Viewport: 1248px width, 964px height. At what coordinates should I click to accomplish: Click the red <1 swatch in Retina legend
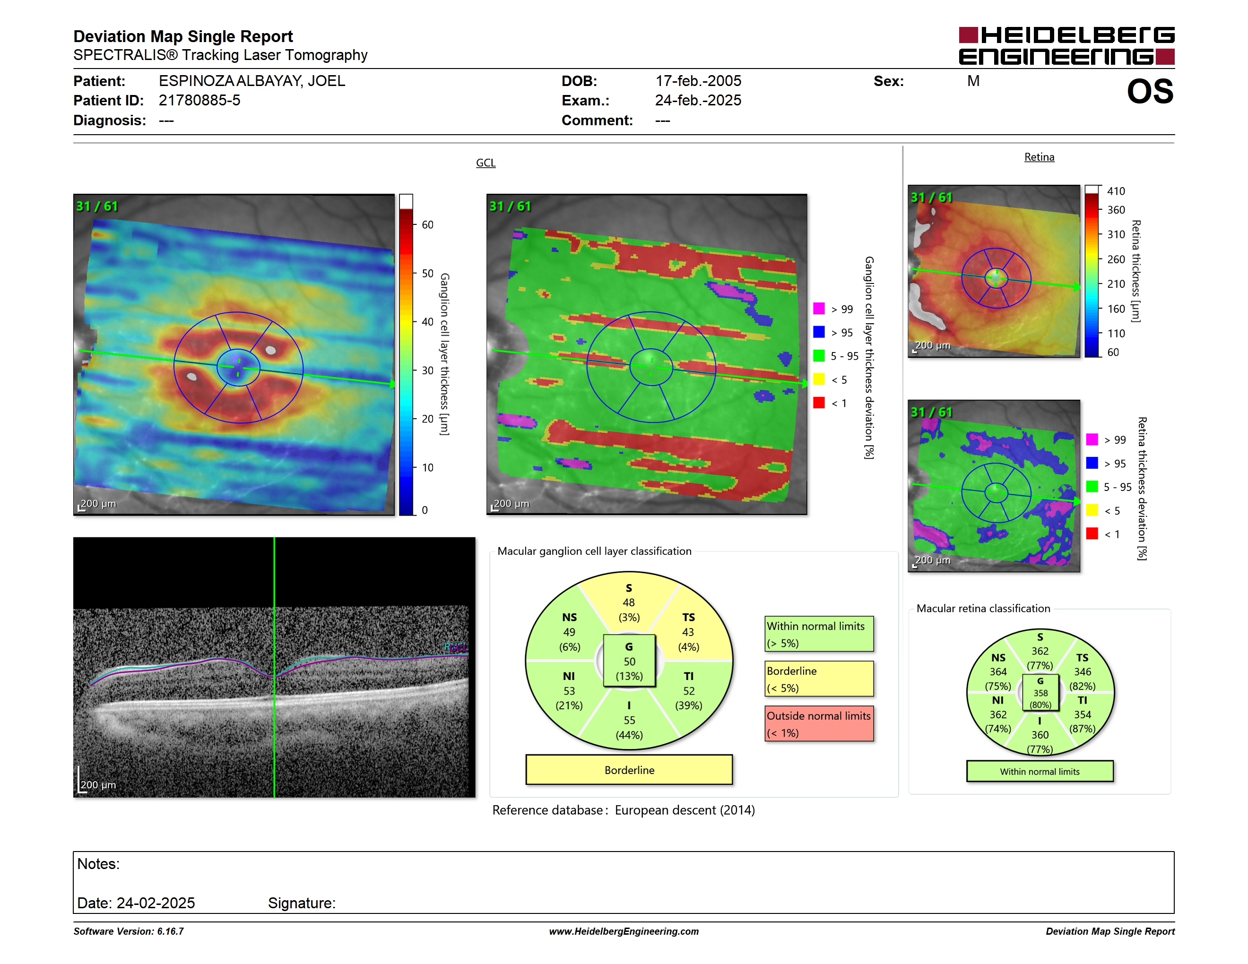(x=1092, y=534)
